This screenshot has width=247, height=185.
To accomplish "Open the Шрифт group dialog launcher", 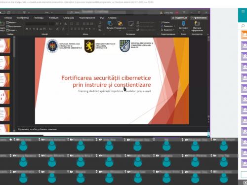I will (67, 35).
